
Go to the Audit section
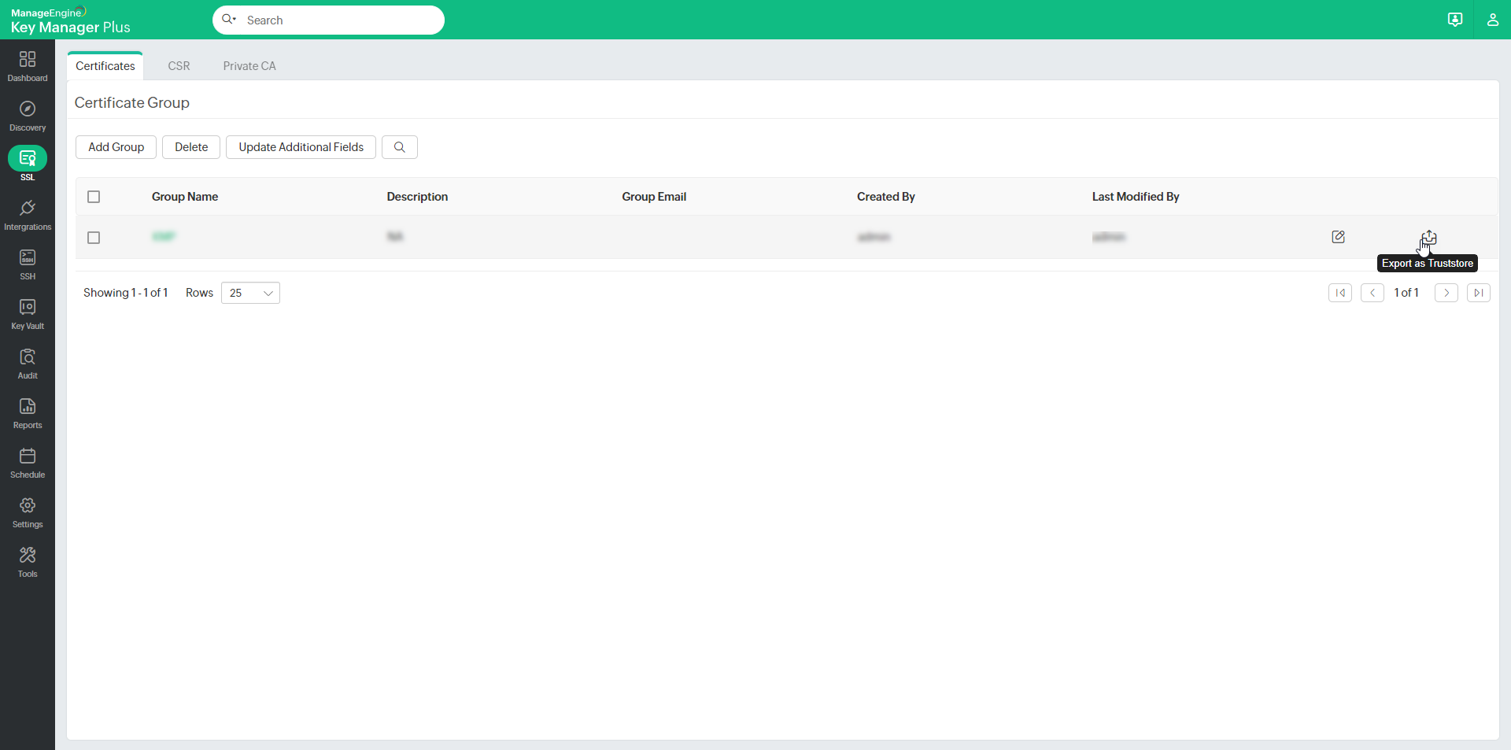[x=27, y=363]
